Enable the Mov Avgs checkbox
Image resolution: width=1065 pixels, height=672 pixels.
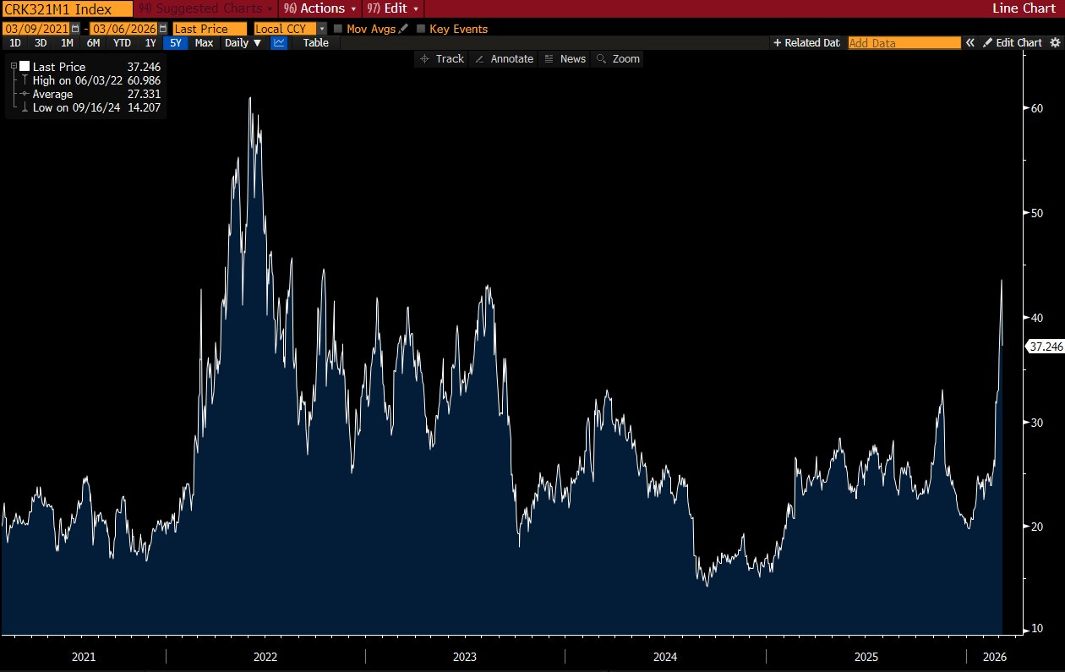(x=338, y=29)
